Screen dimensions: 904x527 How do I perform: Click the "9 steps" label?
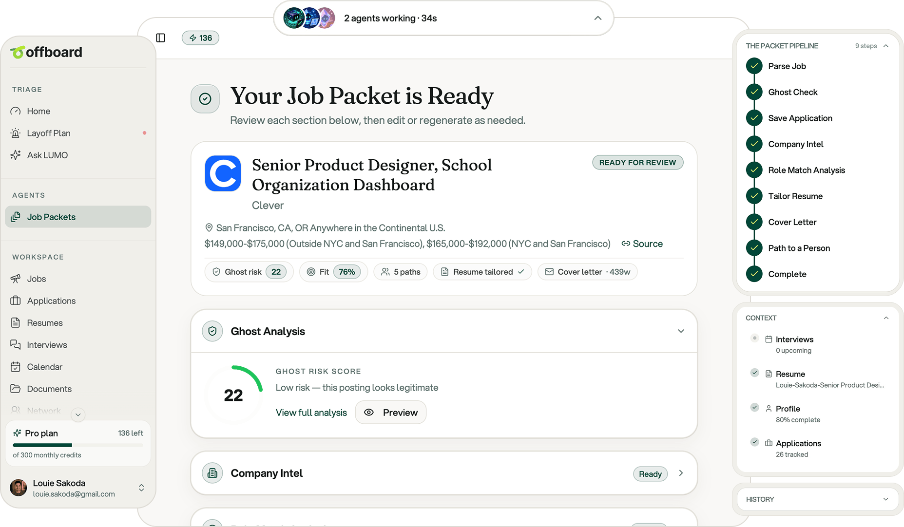tap(866, 46)
